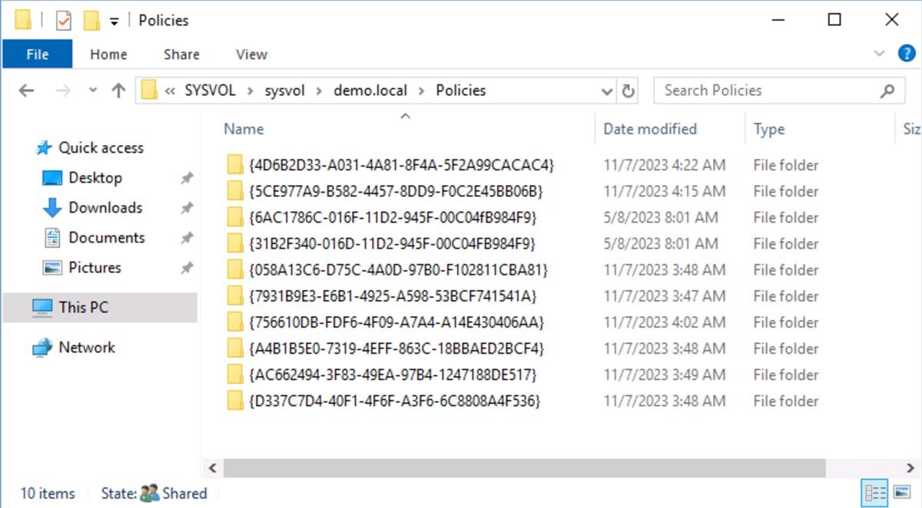Click the Quick access star icon
Viewport: 922px width, 508px height.
43,147
